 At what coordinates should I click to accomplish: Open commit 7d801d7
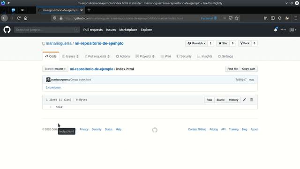click(241, 79)
